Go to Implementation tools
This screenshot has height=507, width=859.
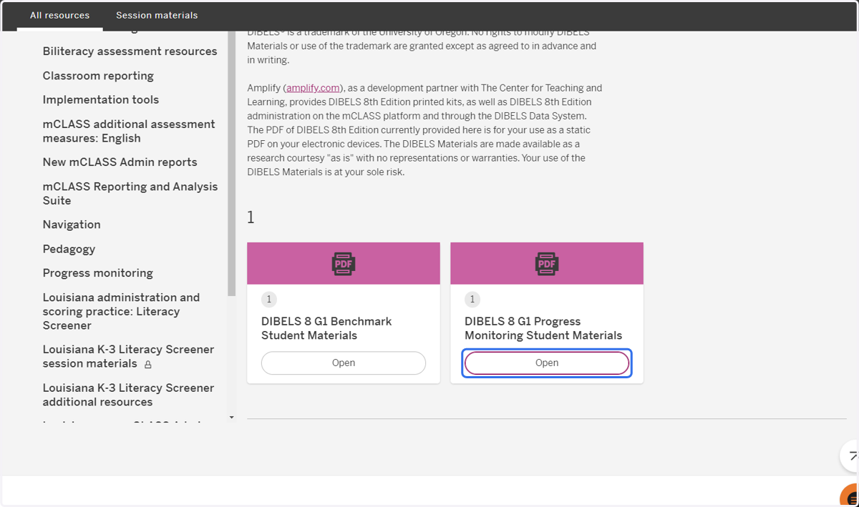(x=101, y=100)
